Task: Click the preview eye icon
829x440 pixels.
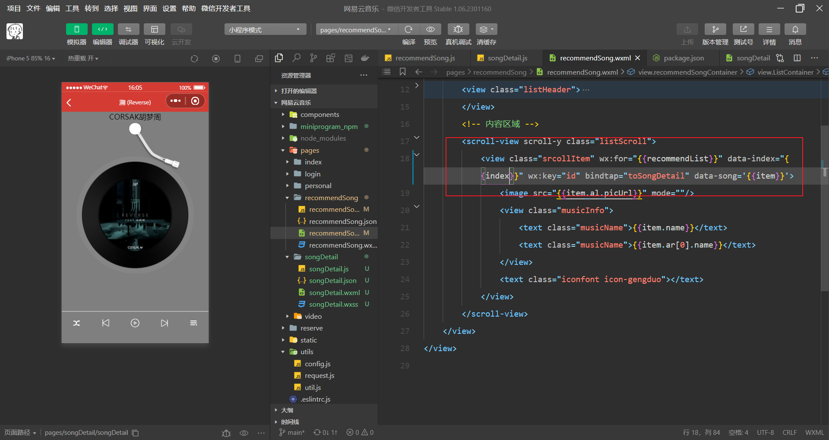Action: 430,29
